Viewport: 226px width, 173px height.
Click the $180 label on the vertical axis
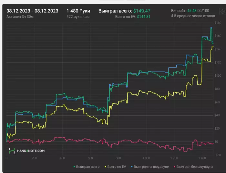[x=218, y=23]
